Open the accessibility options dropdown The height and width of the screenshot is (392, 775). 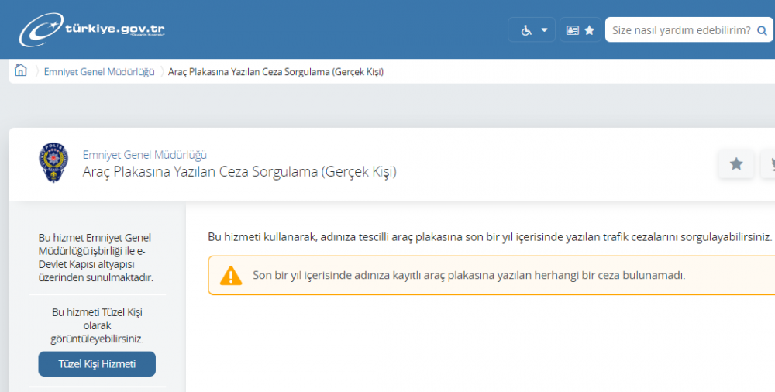click(532, 30)
